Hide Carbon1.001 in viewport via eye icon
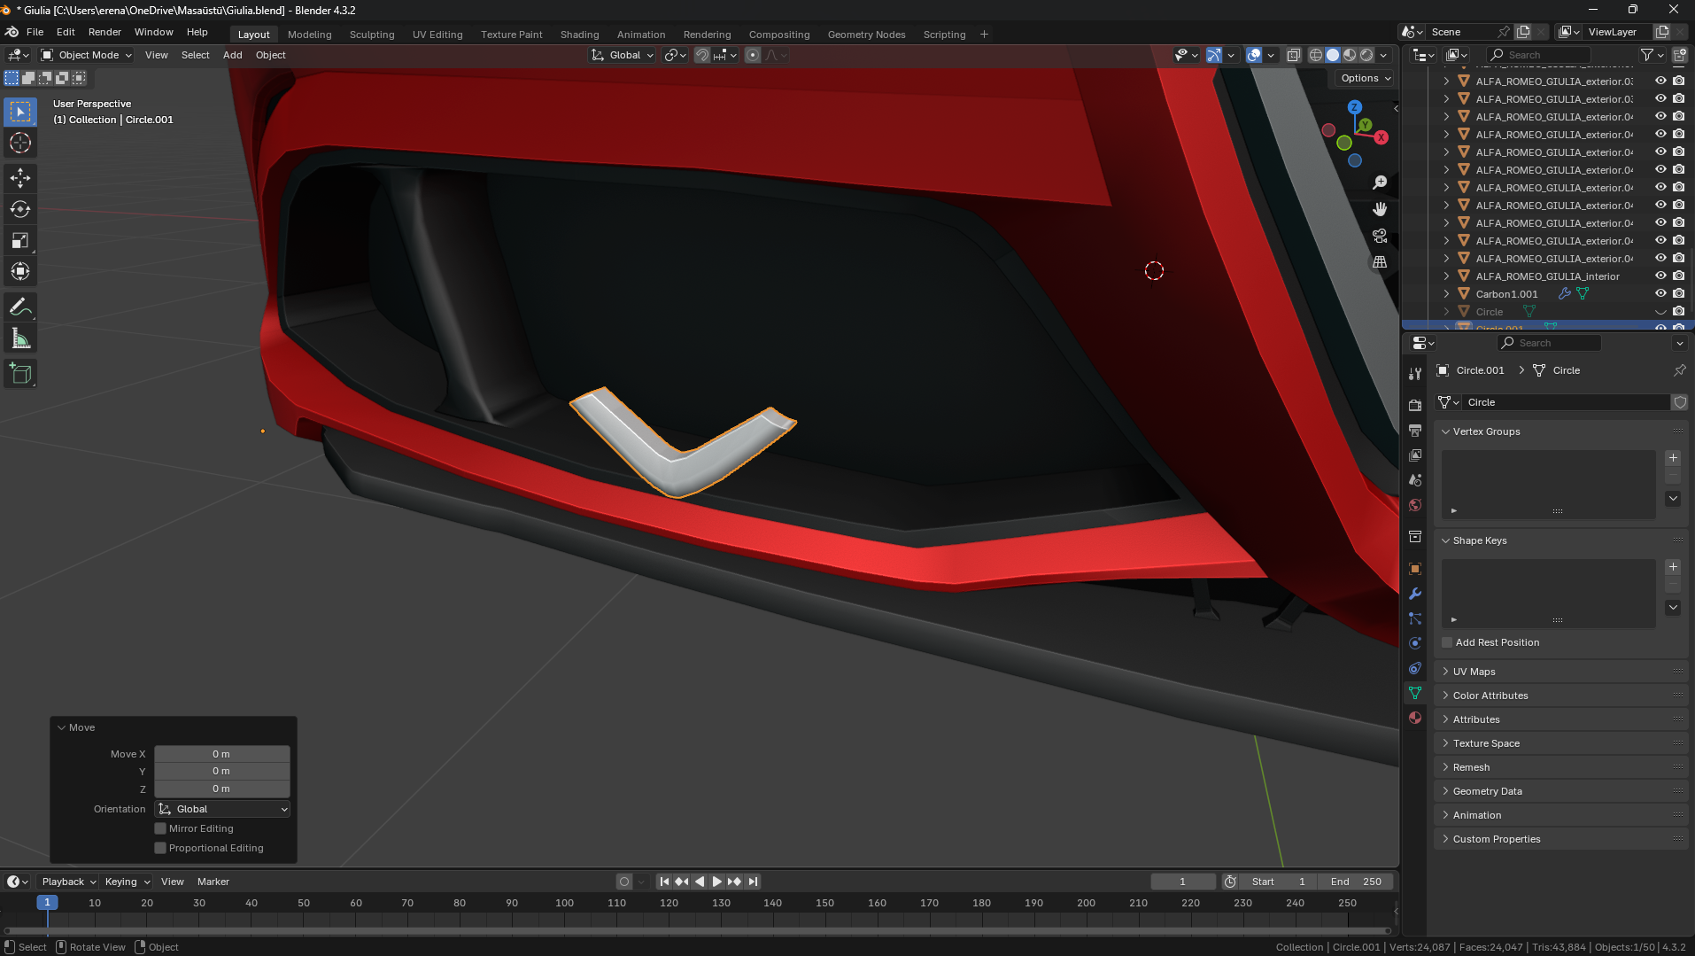The width and height of the screenshot is (1695, 956). pos(1661,293)
